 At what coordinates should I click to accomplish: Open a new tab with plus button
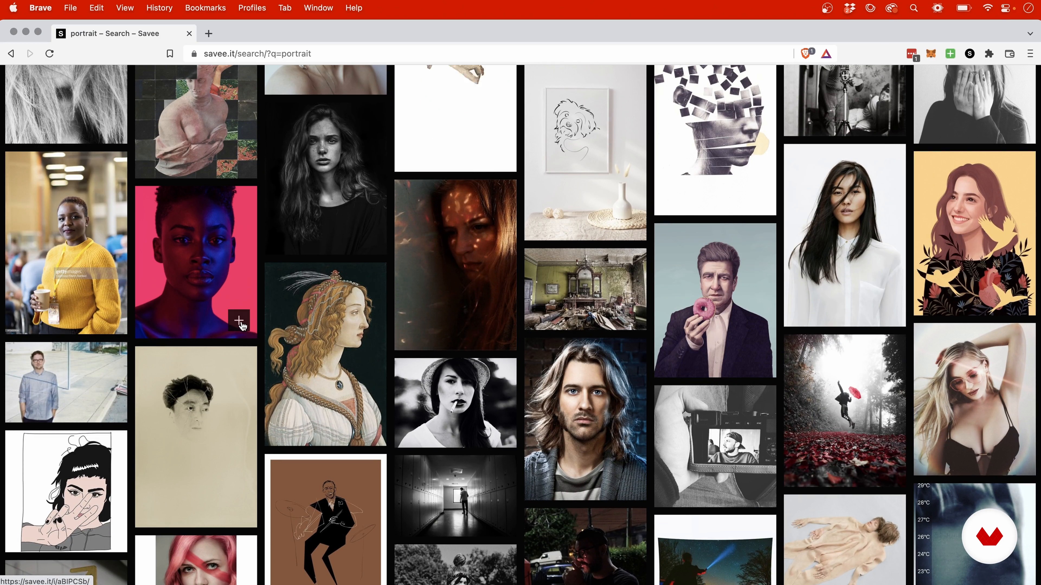point(208,34)
